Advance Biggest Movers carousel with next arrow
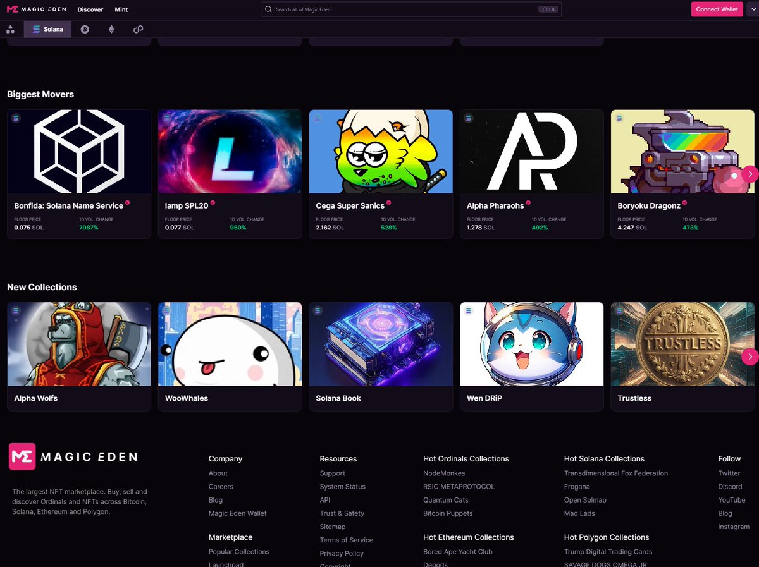 tap(750, 174)
